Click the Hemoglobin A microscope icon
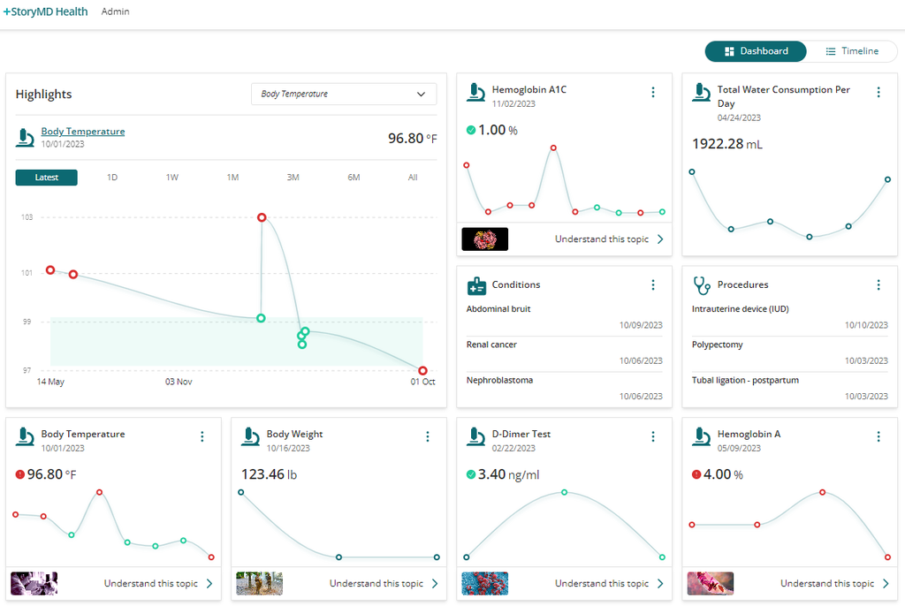The width and height of the screenshot is (905, 606). click(x=702, y=437)
